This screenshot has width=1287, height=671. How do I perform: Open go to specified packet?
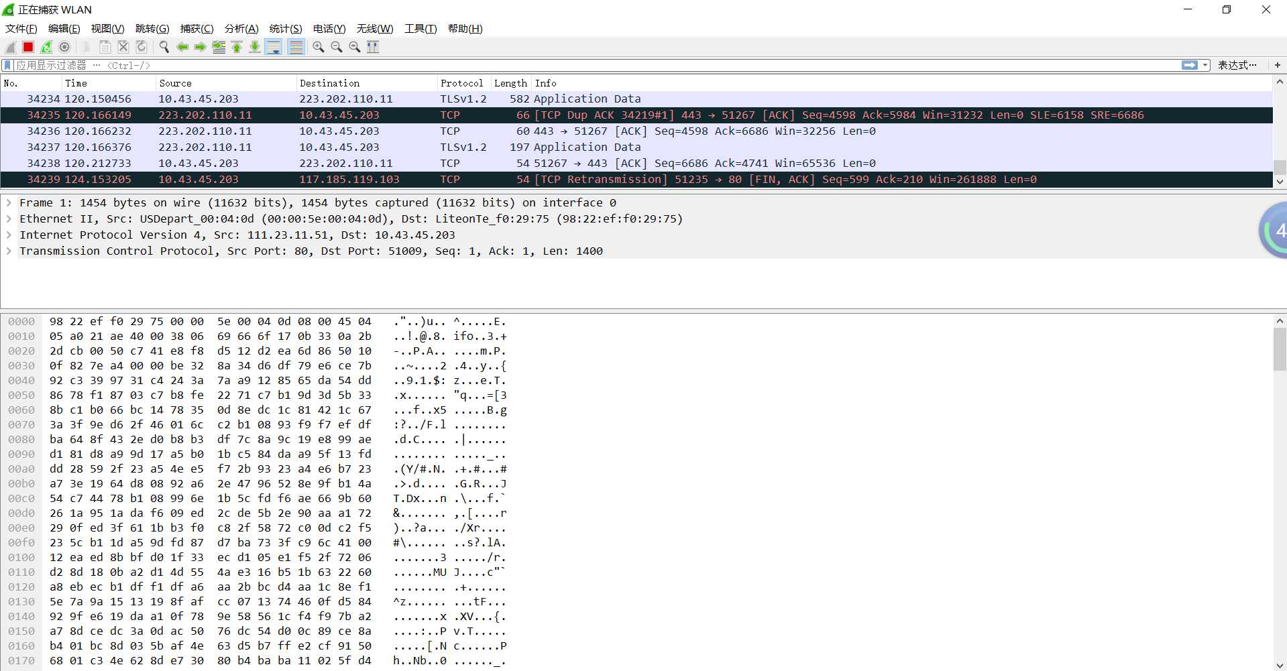pos(219,47)
